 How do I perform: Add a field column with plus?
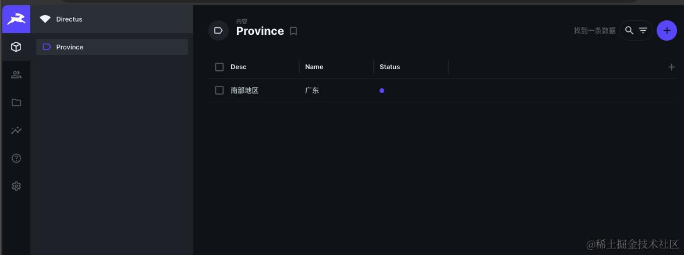coord(671,67)
